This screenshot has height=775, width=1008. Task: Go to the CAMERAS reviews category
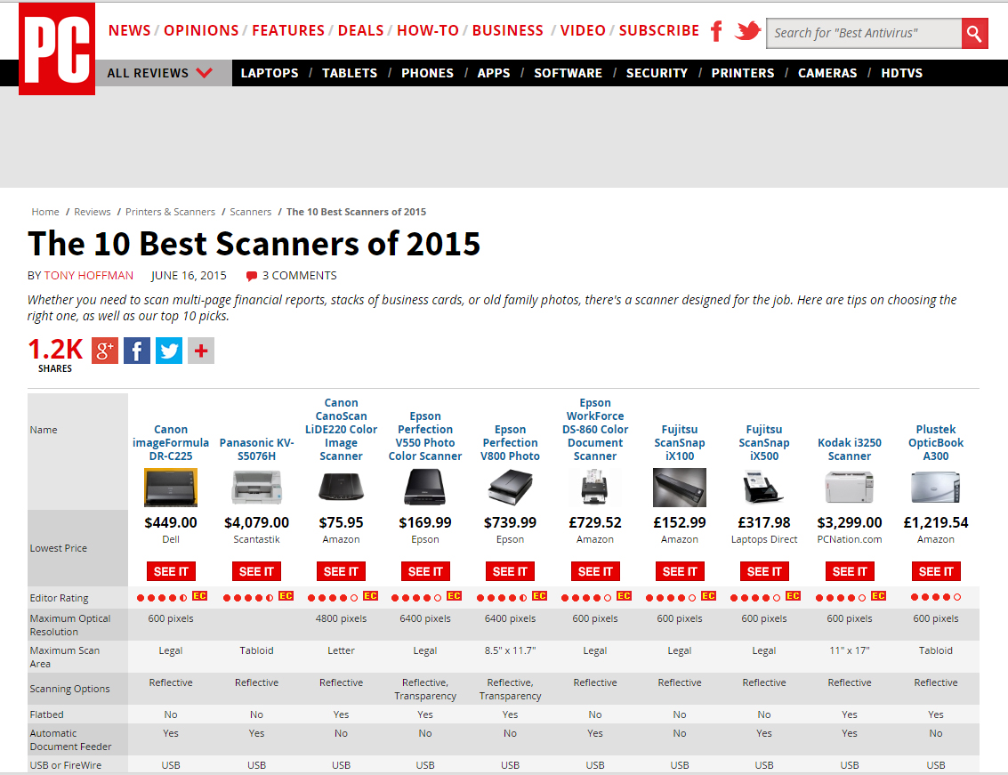tap(827, 73)
